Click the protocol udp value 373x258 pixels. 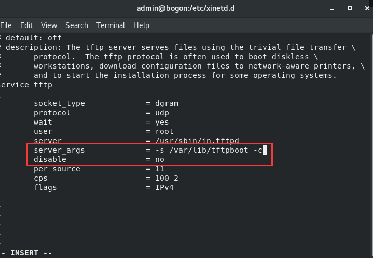[x=162, y=113]
